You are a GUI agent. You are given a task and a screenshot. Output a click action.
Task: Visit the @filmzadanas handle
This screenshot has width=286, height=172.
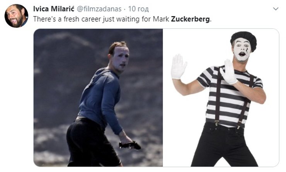click(99, 9)
